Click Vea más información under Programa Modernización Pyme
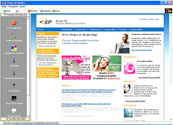Image resolution: width=173 pixels, height=125 pixels. (142, 50)
